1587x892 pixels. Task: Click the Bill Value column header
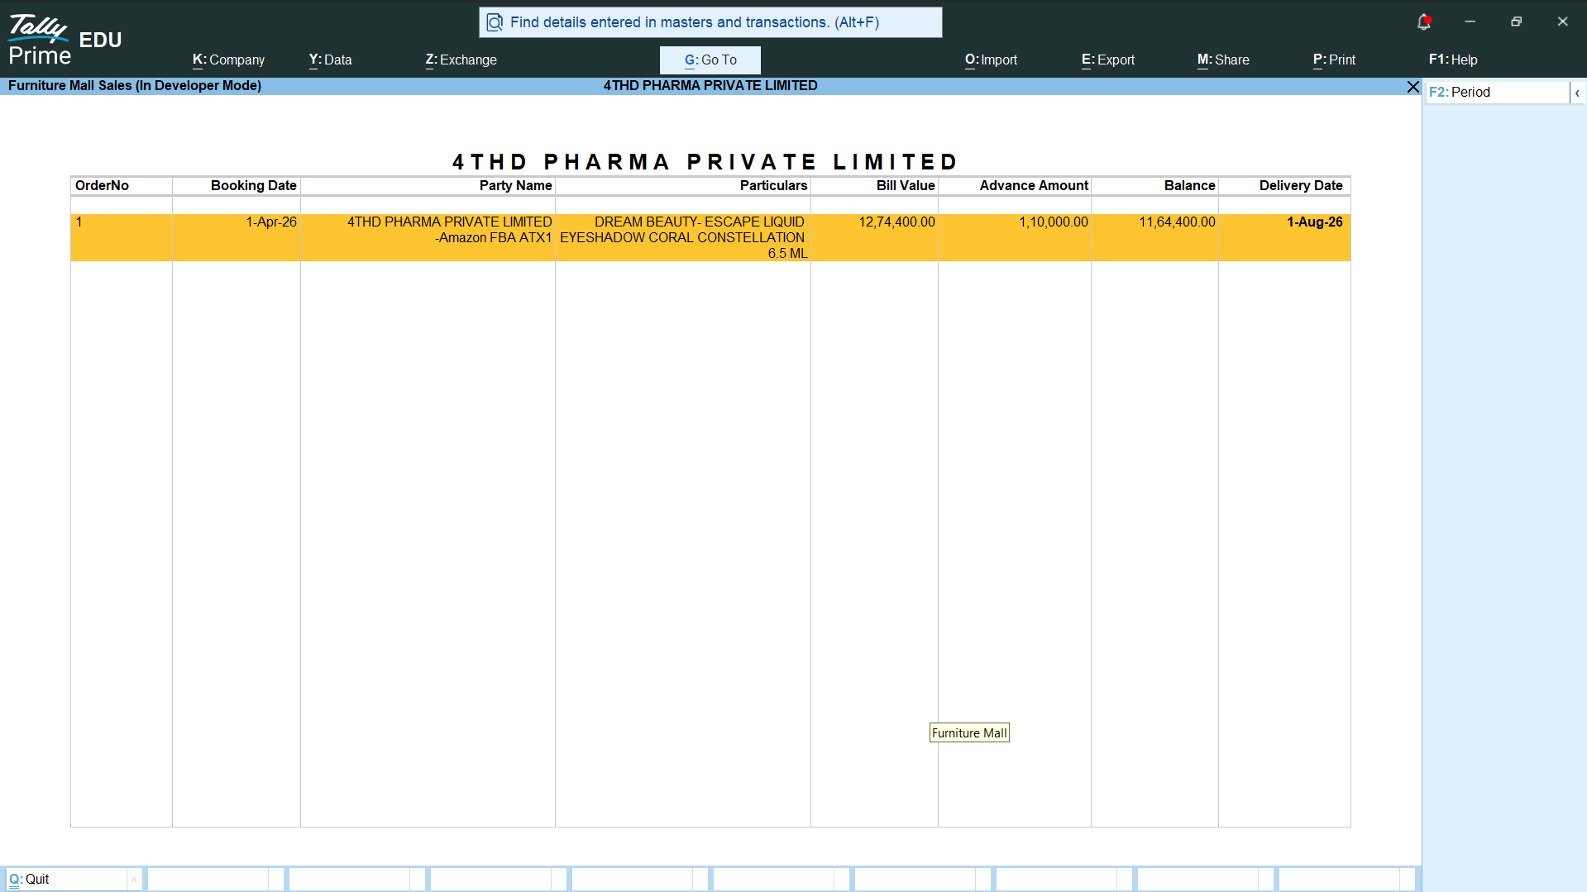tap(906, 186)
